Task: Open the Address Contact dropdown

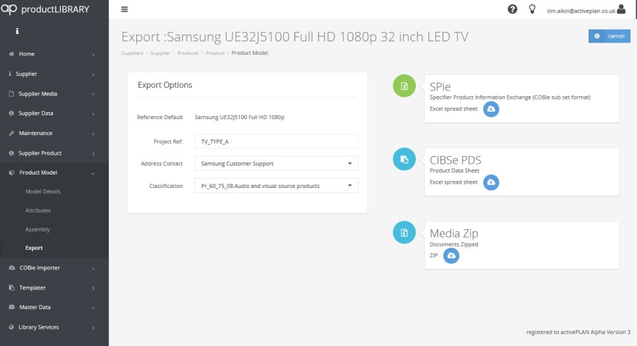Action: coord(276,164)
